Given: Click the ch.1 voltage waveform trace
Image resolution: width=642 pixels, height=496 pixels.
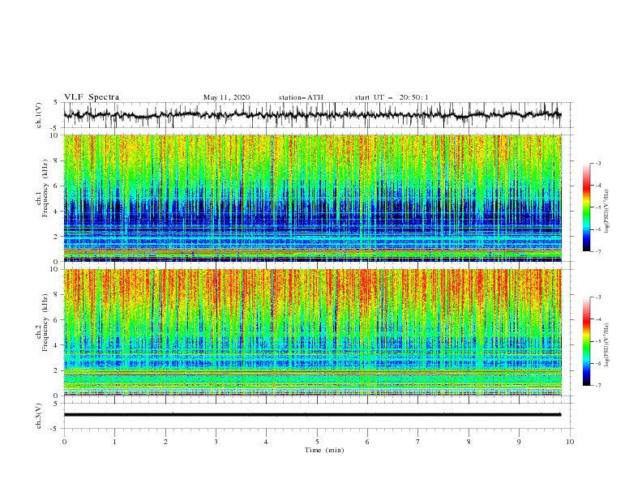Looking at the screenshot, I should point(312,114).
